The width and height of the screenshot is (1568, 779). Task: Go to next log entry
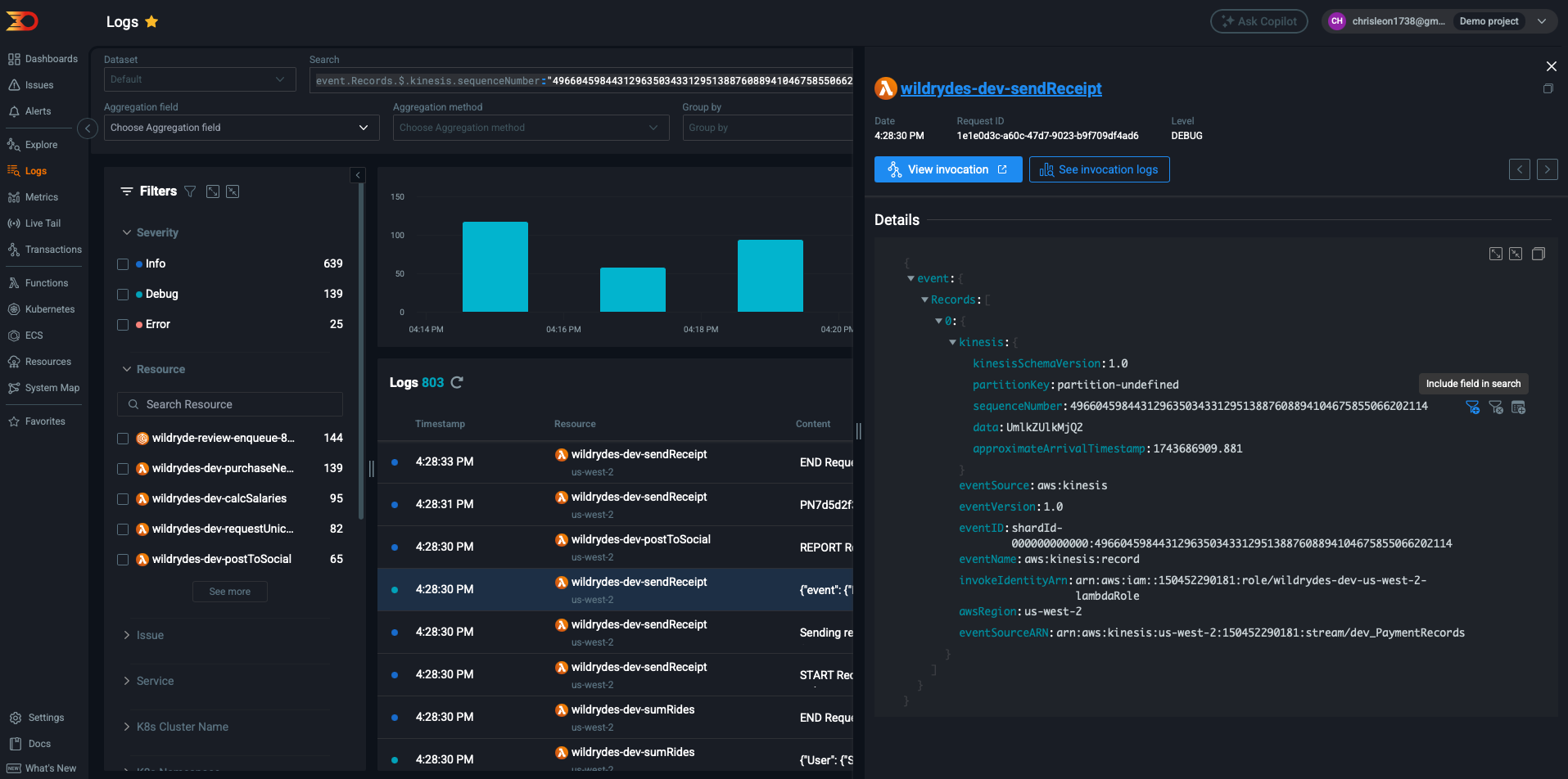click(x=1548, y=169)
